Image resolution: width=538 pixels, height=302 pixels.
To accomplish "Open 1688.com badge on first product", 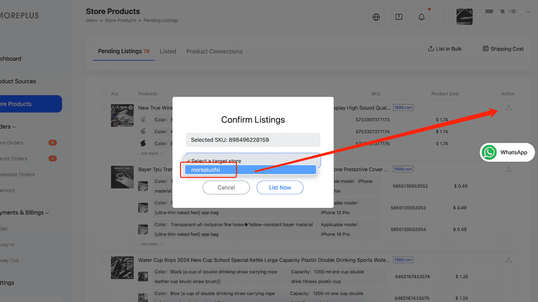I will point(403,108).
